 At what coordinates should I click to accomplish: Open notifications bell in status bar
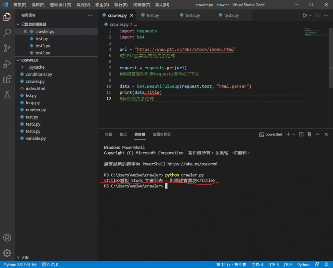[326, 264]
